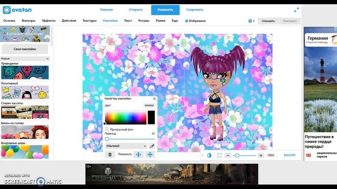Open the Действия menu

(69, 20)
